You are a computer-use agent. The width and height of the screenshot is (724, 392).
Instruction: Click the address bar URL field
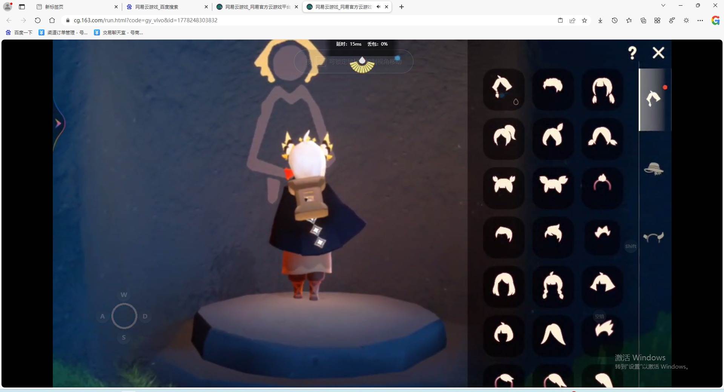(309, 20)
